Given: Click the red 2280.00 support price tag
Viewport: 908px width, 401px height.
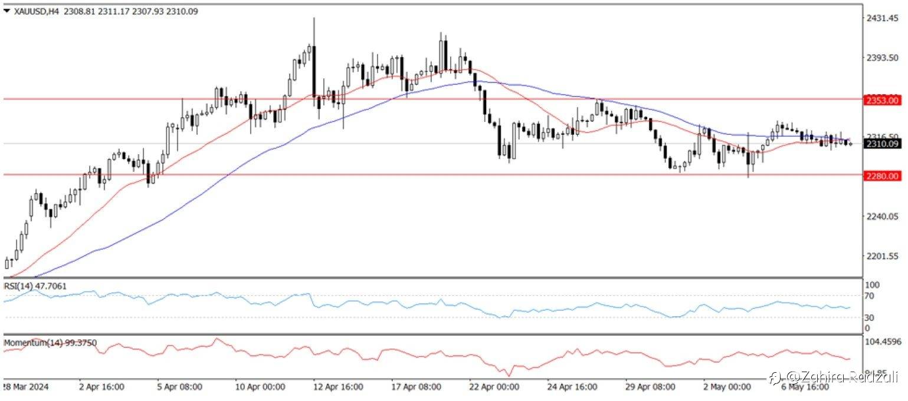Looking at the screenshot, I should point(883,175).
